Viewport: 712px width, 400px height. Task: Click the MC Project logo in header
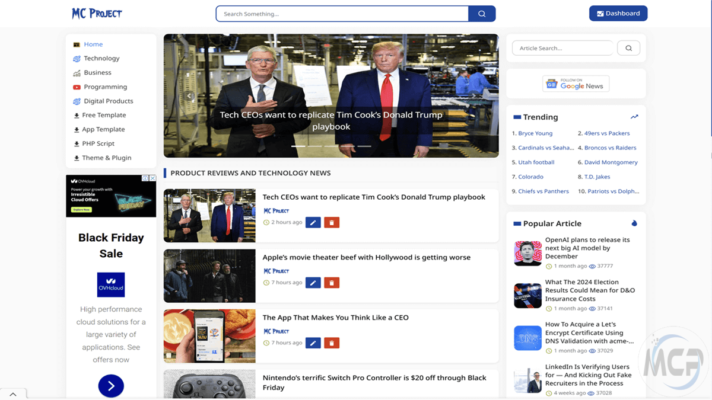(97, 14)
